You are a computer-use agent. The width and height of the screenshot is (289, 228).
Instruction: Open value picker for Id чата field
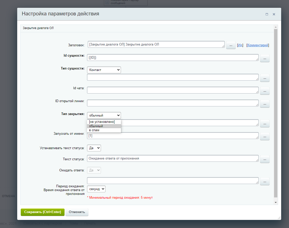[265, 91]
